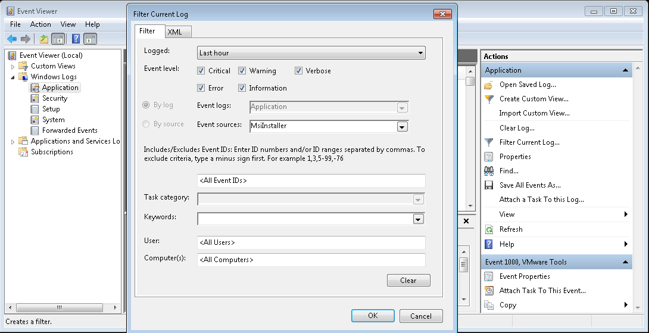Switch to the XML tab

click(x=178, y=32)
